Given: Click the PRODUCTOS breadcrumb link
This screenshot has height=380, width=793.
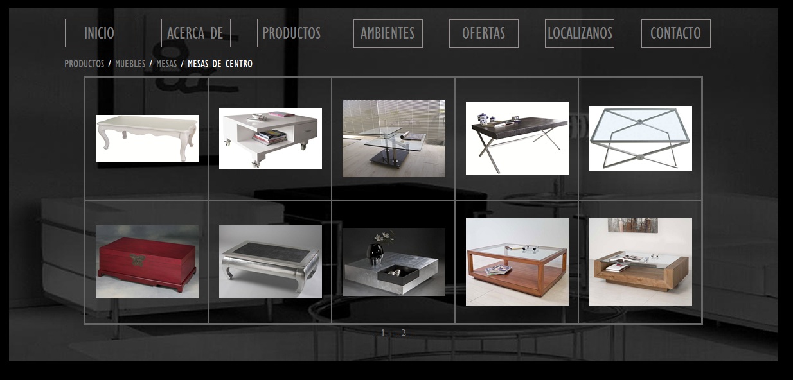Looking at the screenshot, I should [x=84, y=64].
